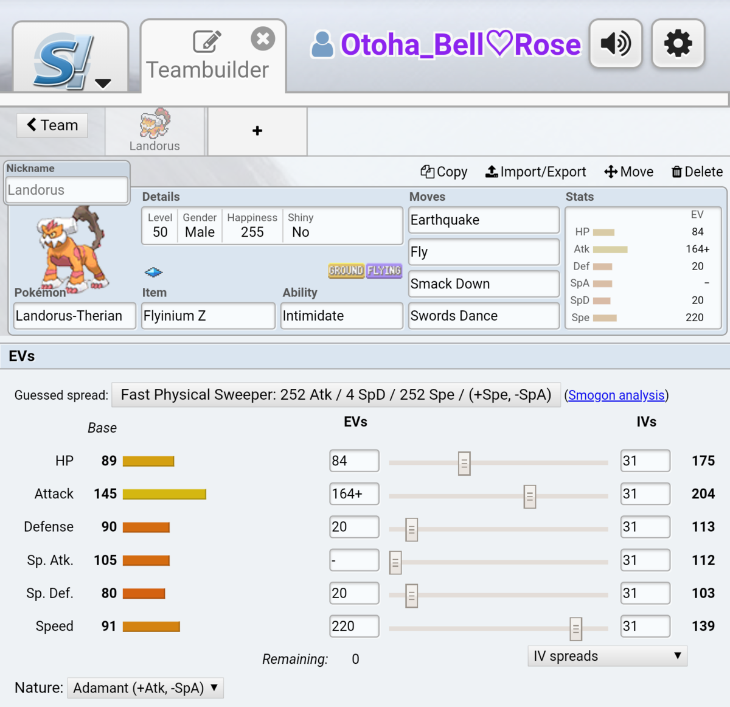Click the Attack EV slider handle
The image size is (730, 707).
[x=530, y=497]
